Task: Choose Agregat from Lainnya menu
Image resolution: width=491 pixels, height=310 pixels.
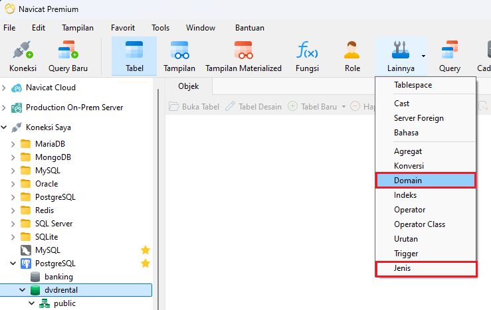Action: 426,151
